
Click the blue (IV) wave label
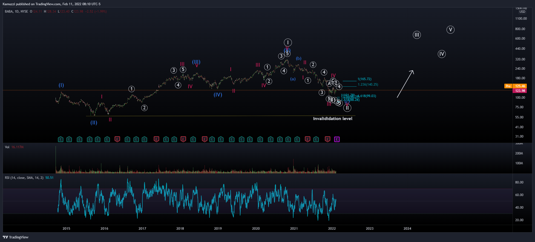(x=218, y=95)
